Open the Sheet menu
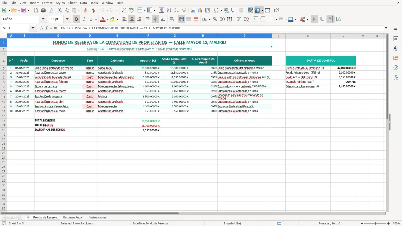The width and height of the screenshot is (402, 226). point(72,3)
